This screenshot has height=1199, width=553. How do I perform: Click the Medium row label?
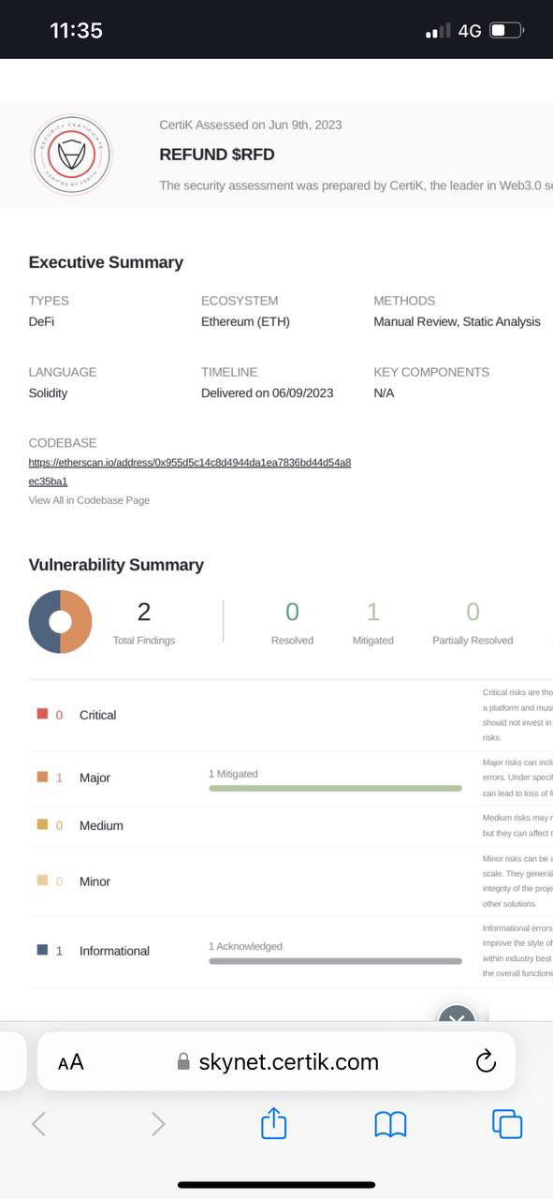101,825
